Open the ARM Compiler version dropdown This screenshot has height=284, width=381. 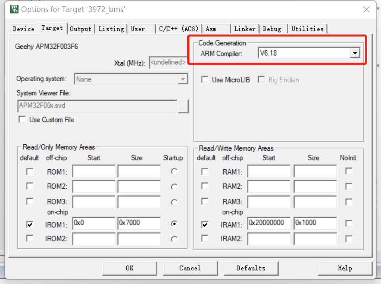tap(355, 53)
